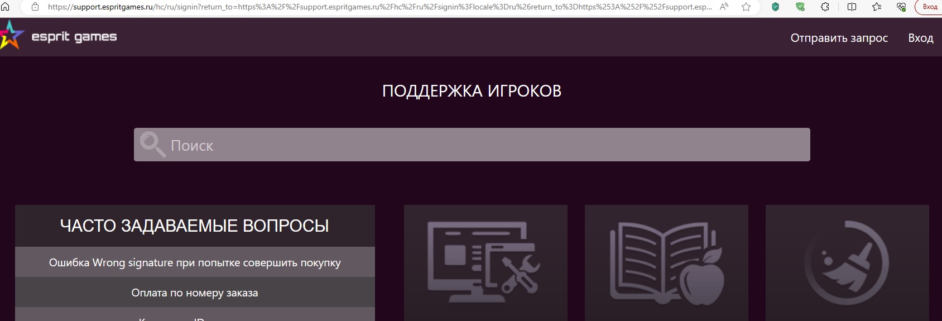The image size is (942, 321).
Task: Click 'Отправить запрос' in the header
Action: 839,38
